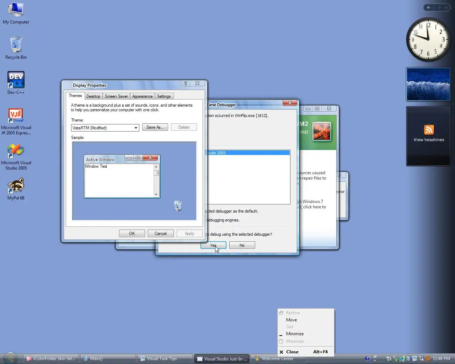
Task: Open the Appearance tab
Action: (x=142, y=96)
